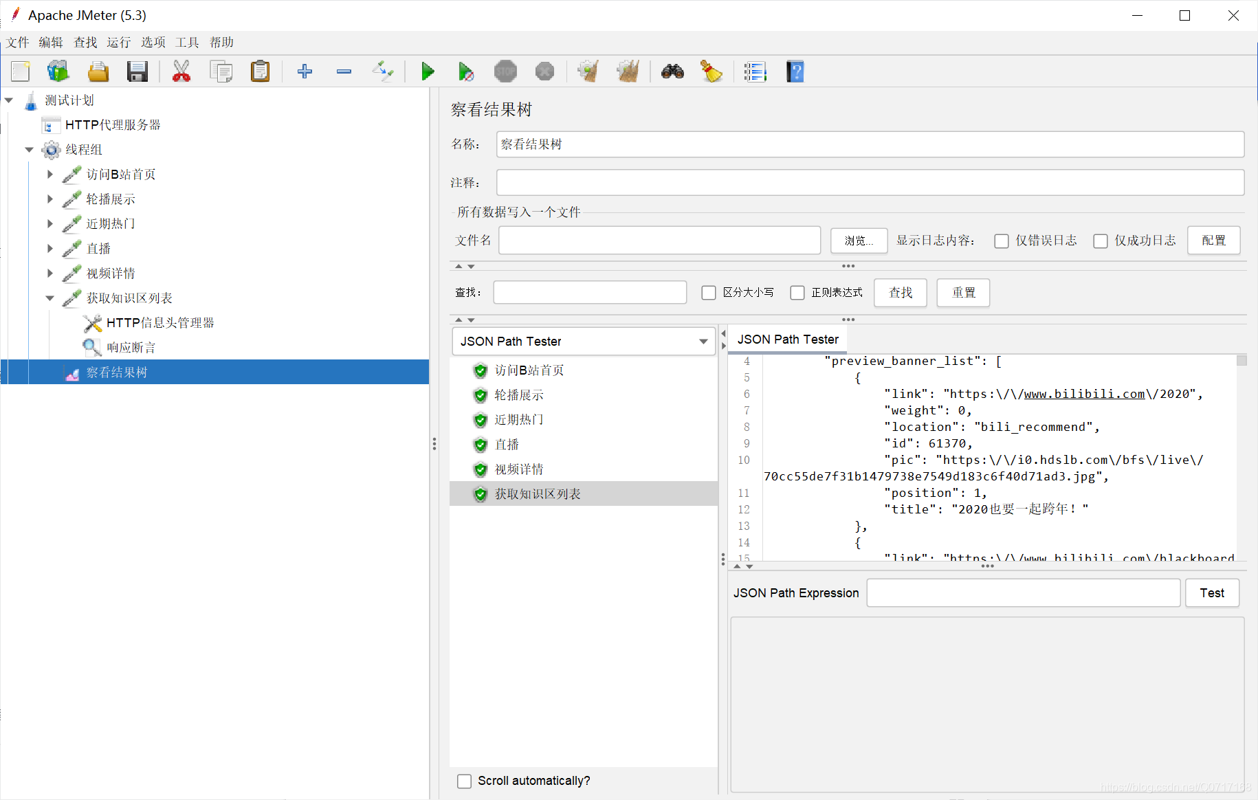This screenshot has height=800, width=1258.
Task: Open the Help question mark icon
Action: tap(795, 71)
